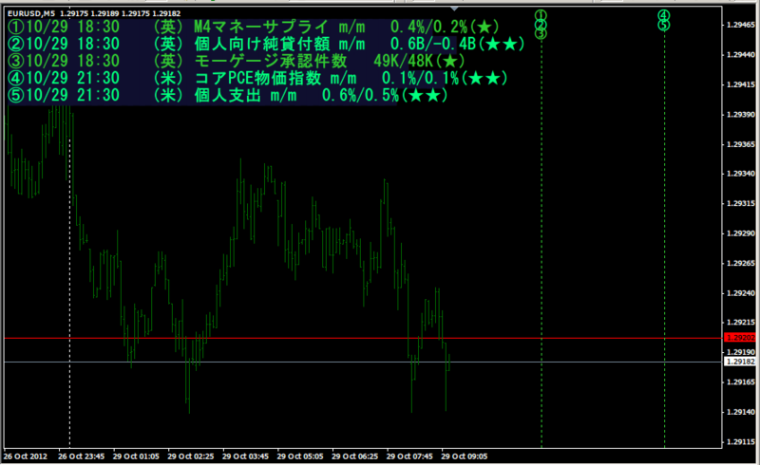Click the white 1.29182 current price label
The width and height of the screenshot is (760, 465).
[740, 362]
